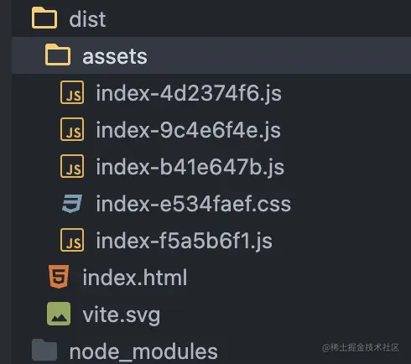Click the JS icon beside index-f5a5b6f1.js
Screen dimensions: 411x364
pyautogui.click(x=72, y=240)
